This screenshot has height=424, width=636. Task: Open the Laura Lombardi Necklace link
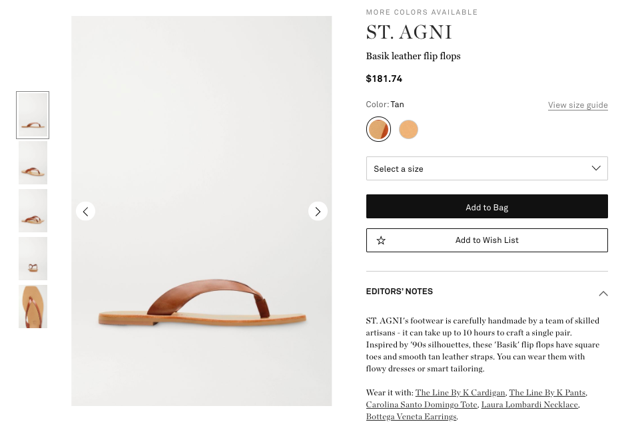point(529,405)
